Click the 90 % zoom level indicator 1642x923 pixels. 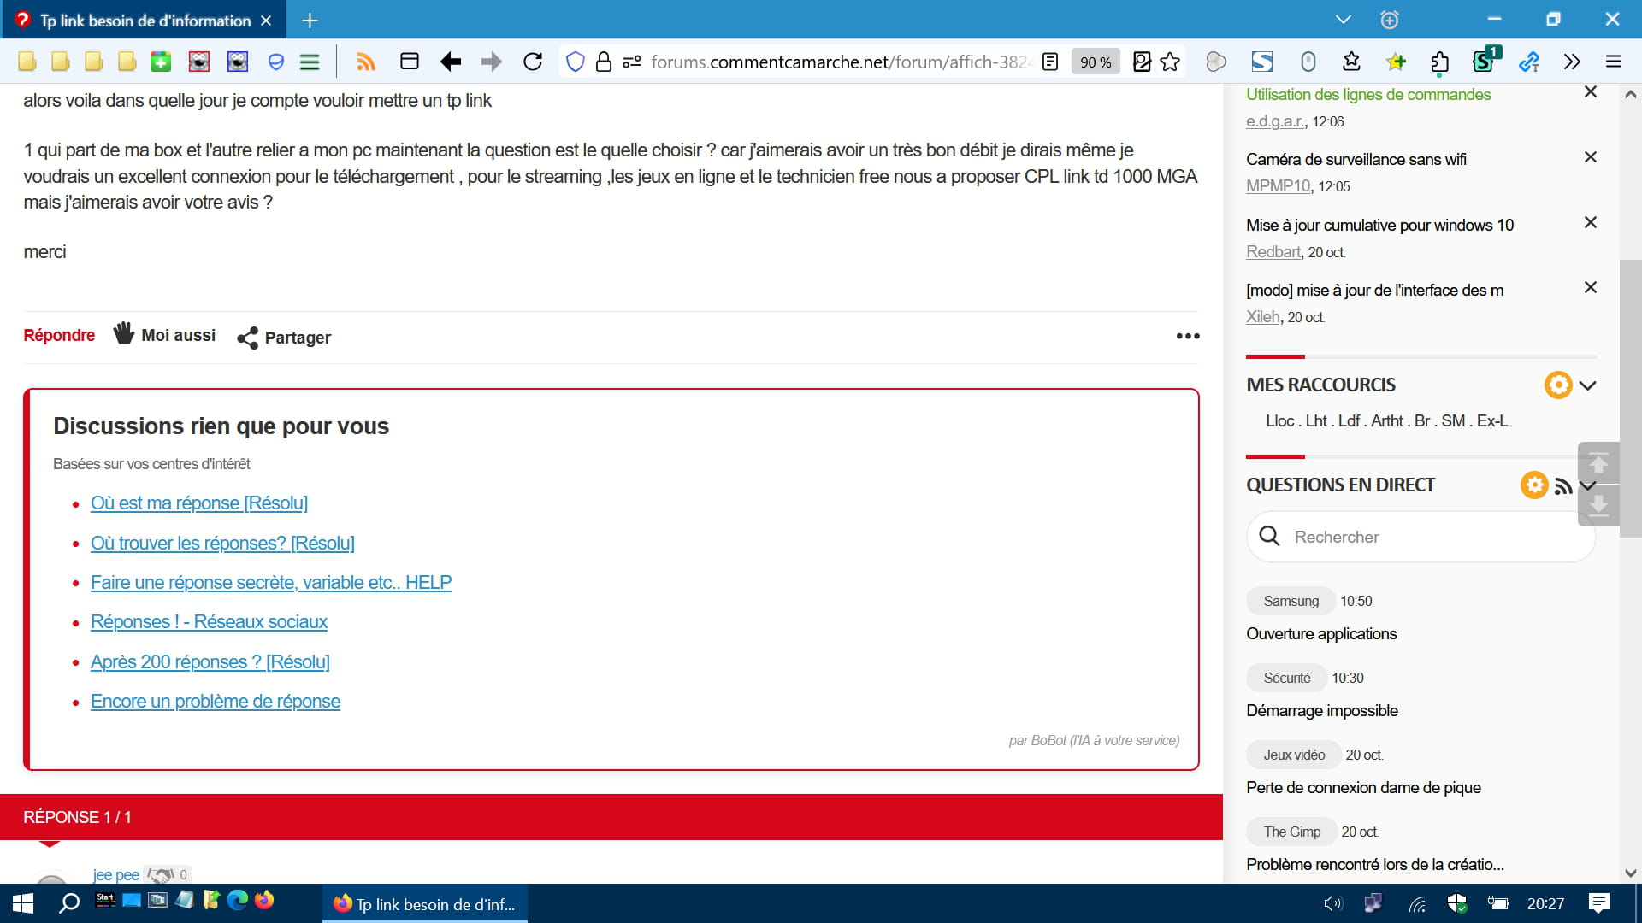pyautogui.click(x=1095, y=62)
